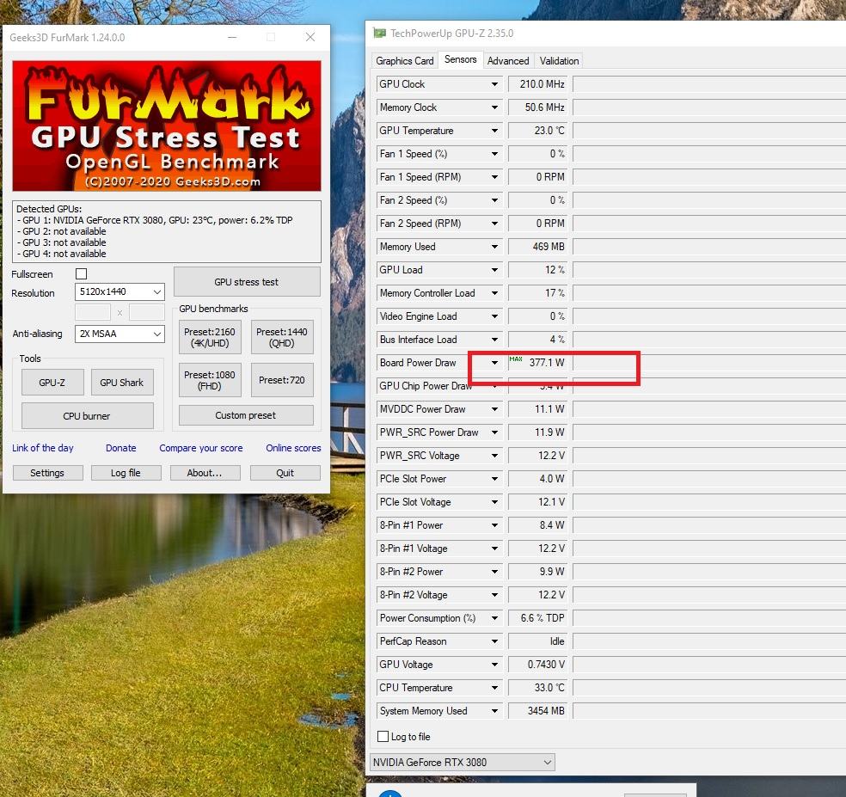Open the PCIe Slot Power dropdown arrow
This screenshot has height=797, width=846.
(494, 479)
